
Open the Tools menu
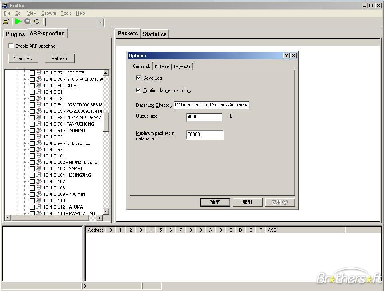point(66,13)
